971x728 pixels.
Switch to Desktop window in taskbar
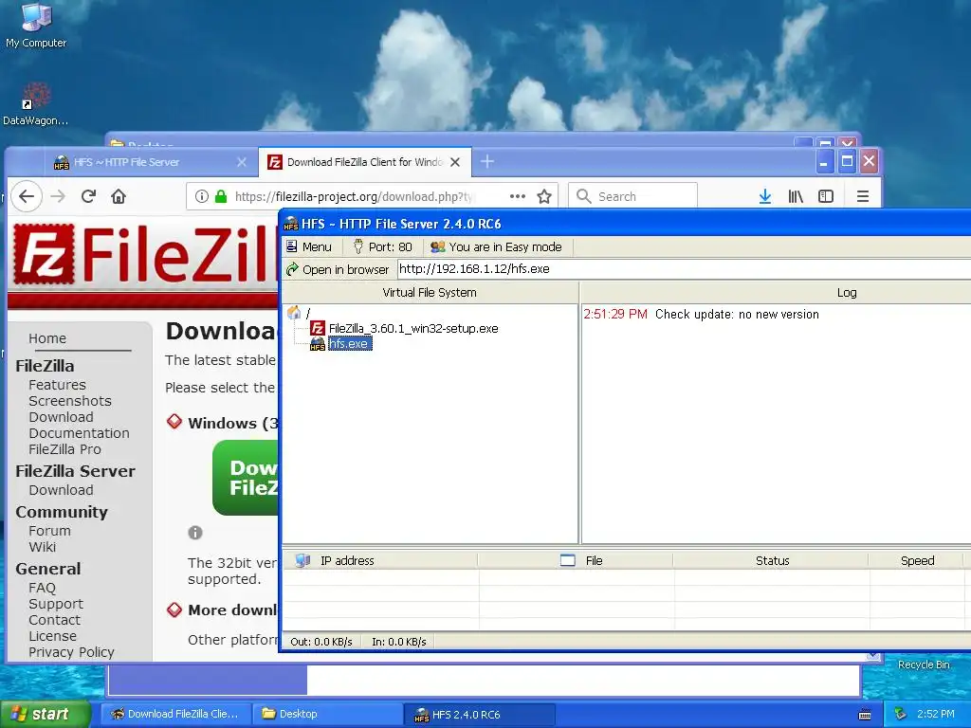tap(327, 715)
